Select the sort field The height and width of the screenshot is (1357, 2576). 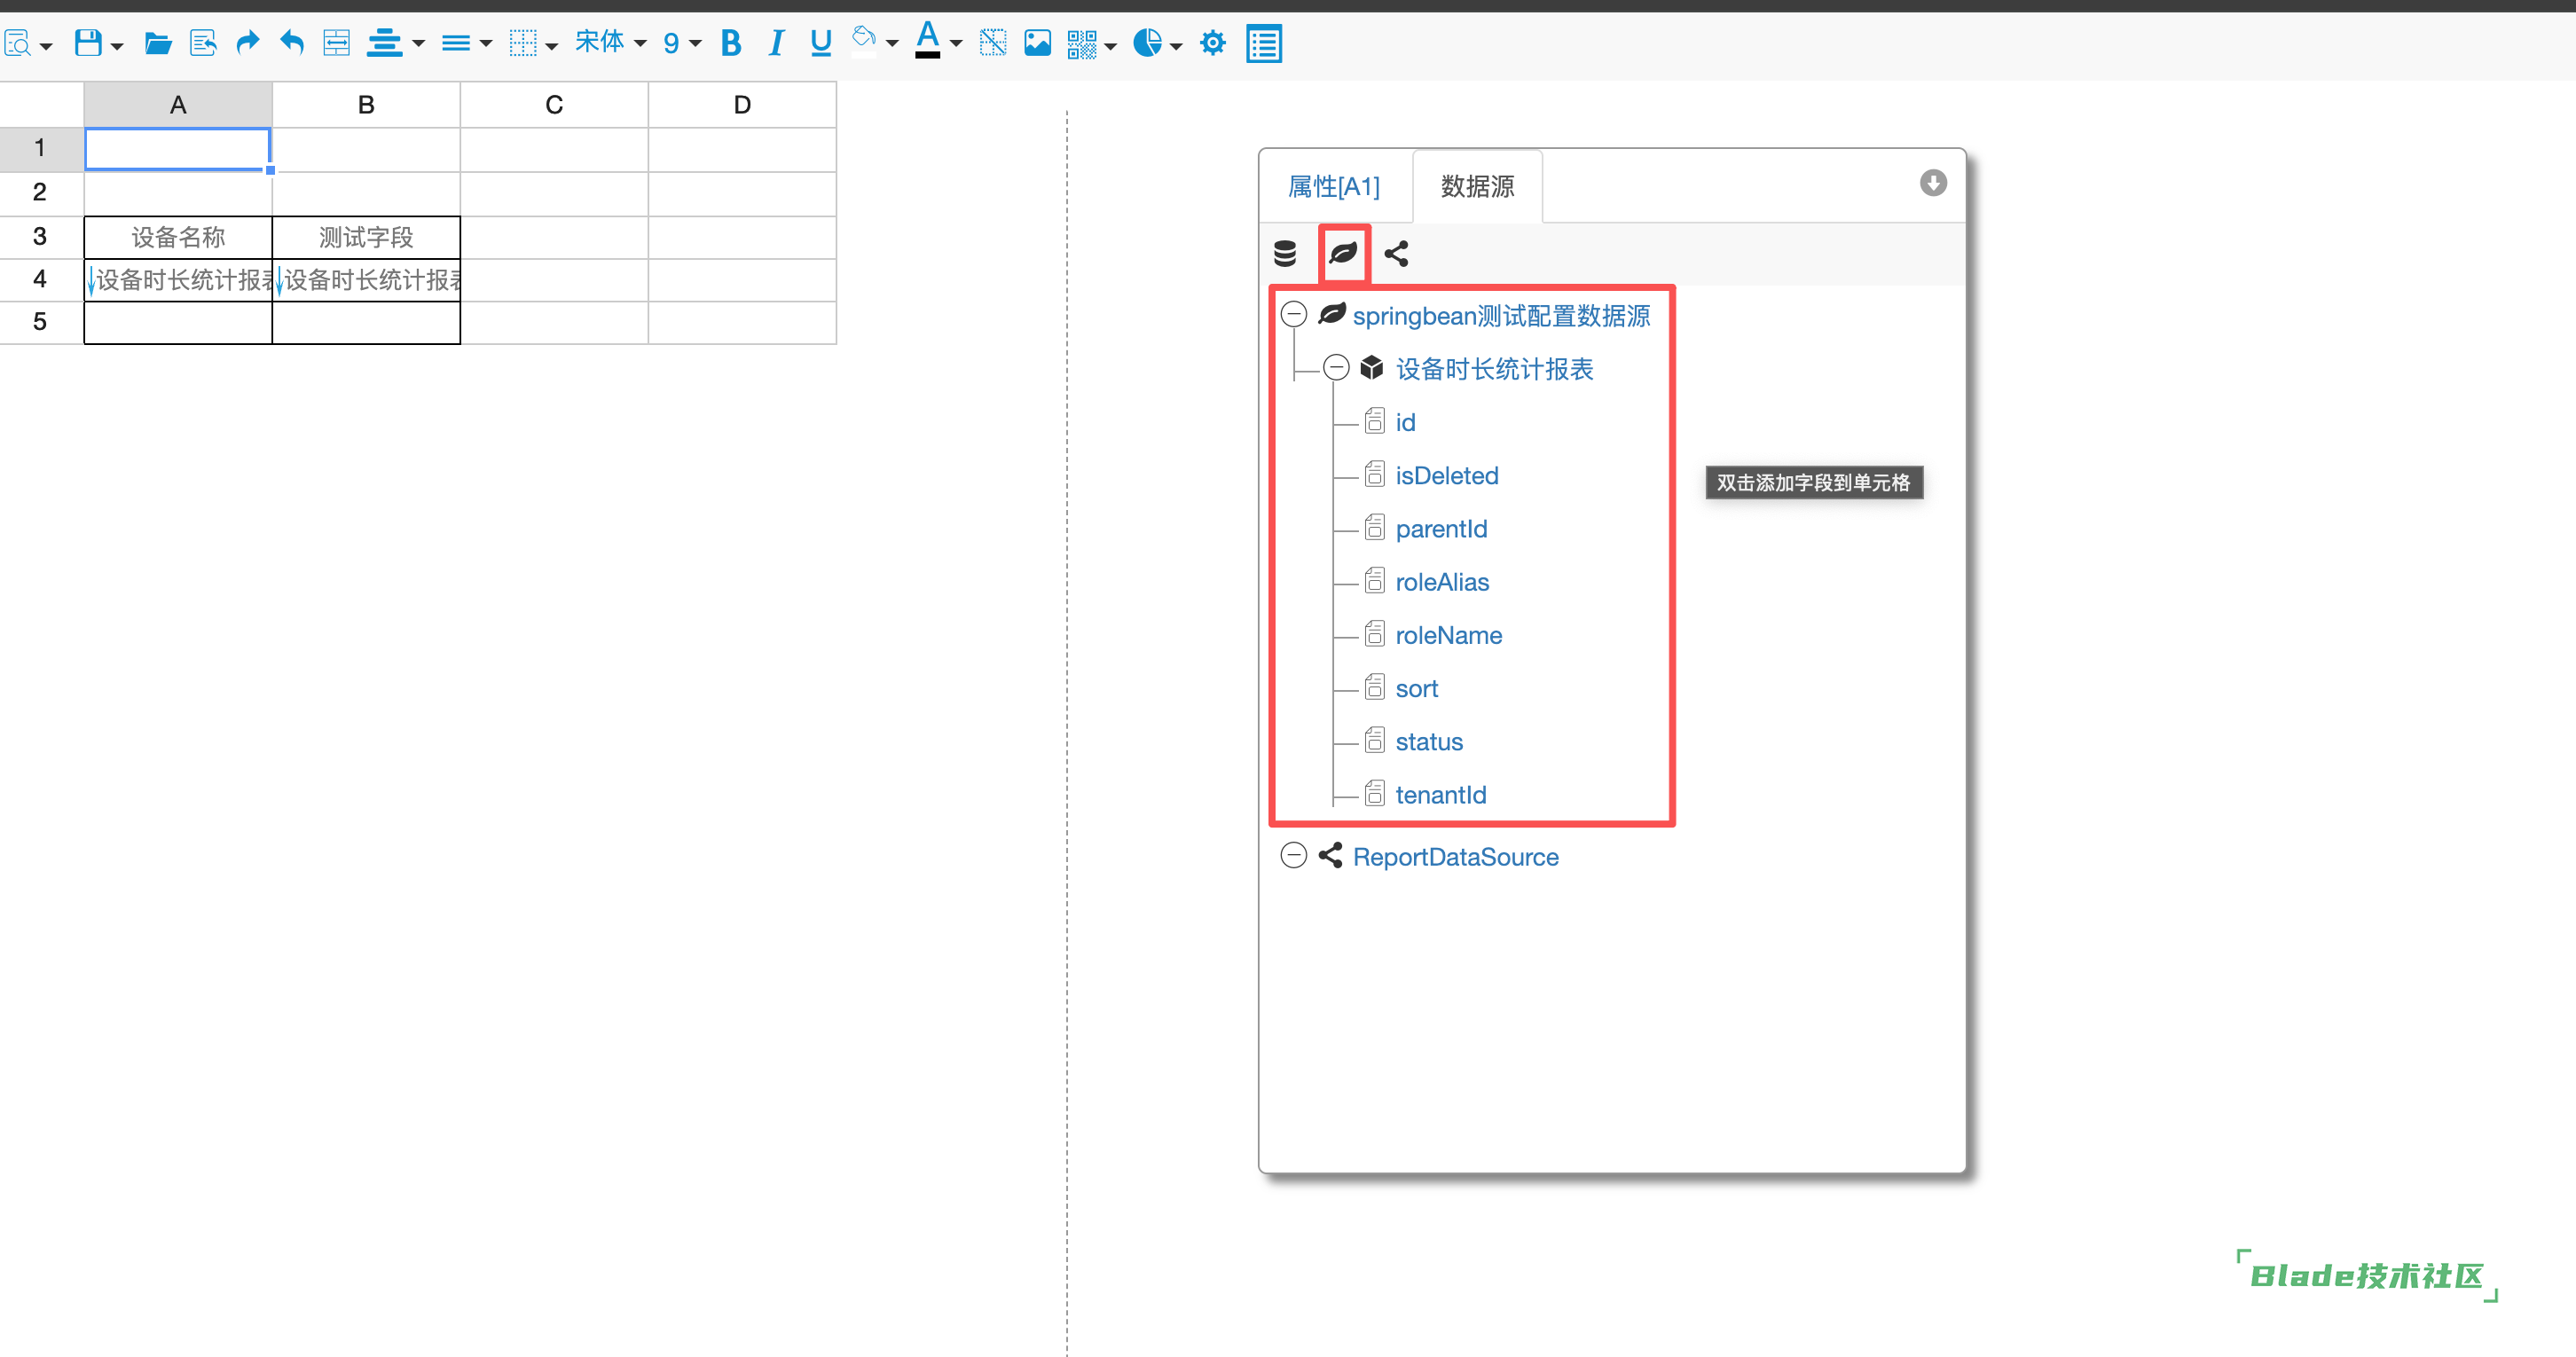point(1417,688)
